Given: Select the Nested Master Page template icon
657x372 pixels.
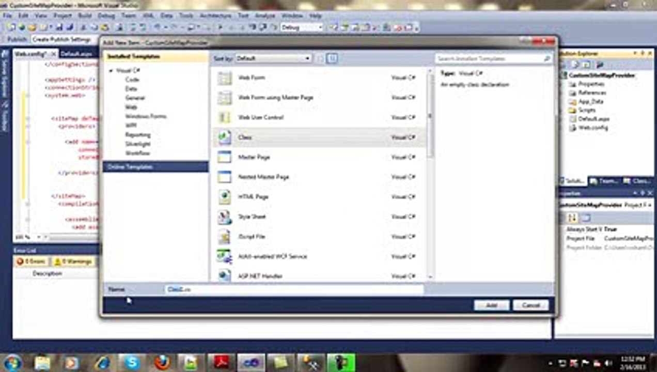Looking at the screenshot, I should (225, 177).
